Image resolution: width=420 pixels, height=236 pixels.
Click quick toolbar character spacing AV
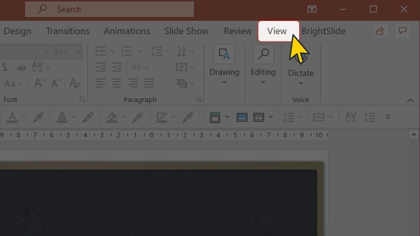pos(351,117)
